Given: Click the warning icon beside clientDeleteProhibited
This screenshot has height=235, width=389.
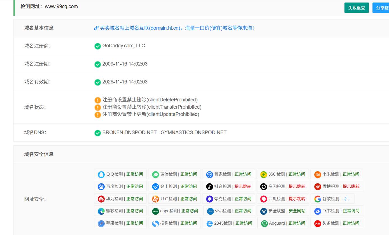Looking at the screenshot, I should pyautogui.click(x=97, y=100).
